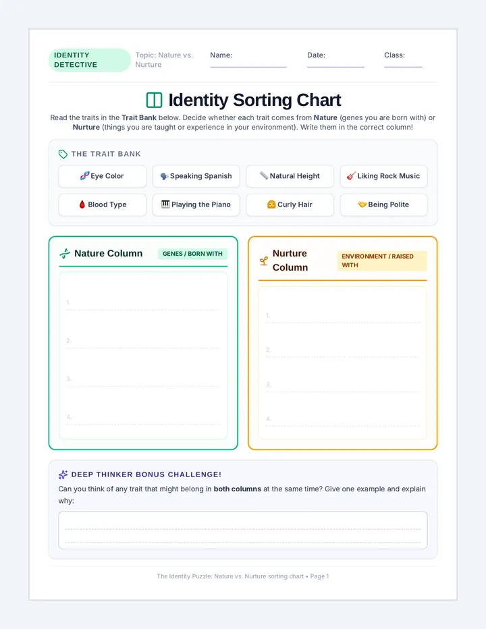Select the Natural Height trait card
Viewport: 486px width, 629px height.
tap(290, 176)
